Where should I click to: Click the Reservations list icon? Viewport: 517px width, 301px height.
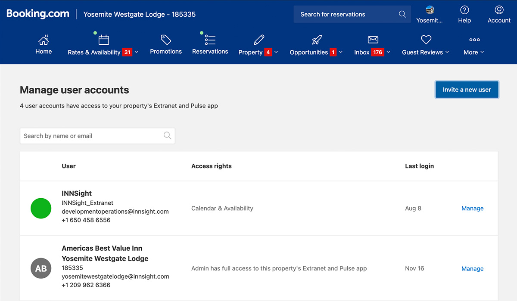[210, 40]
